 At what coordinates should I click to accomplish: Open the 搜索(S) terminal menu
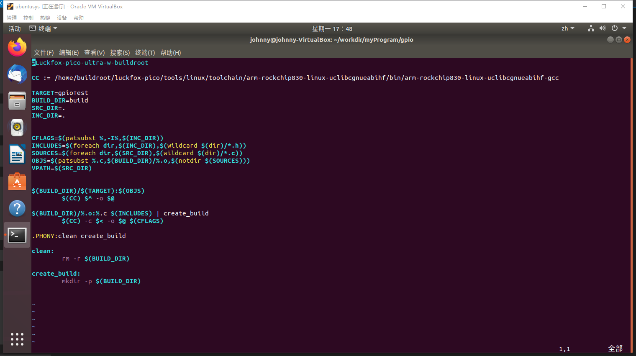pyautogui.click(x=120, y=52)
